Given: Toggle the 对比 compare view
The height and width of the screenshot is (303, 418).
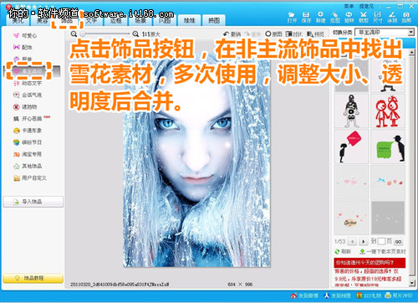Looking at the screenshot, I should pos(294,33).
